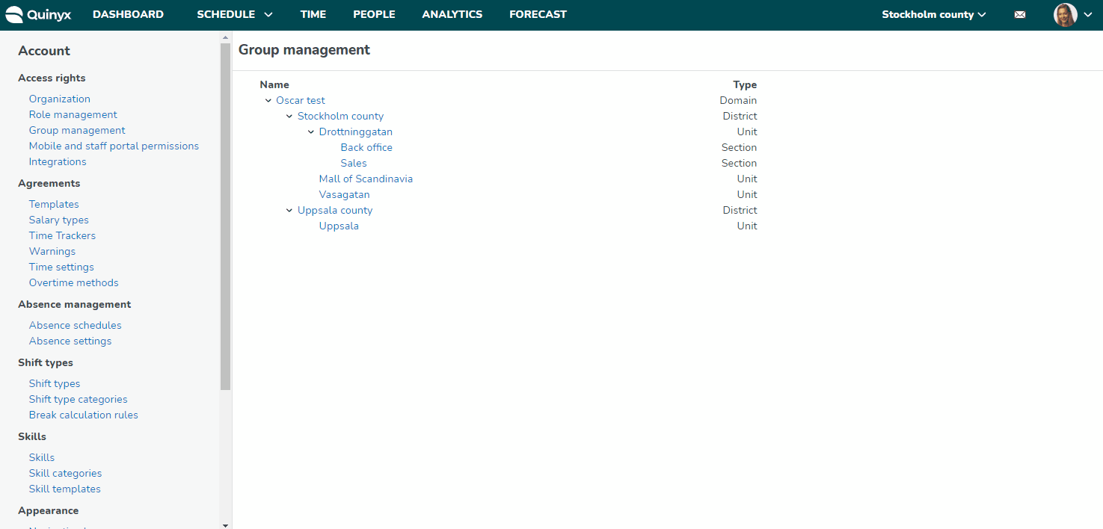1103x529 pixels.
Task: Open the People tab
Action: (374, 14)
